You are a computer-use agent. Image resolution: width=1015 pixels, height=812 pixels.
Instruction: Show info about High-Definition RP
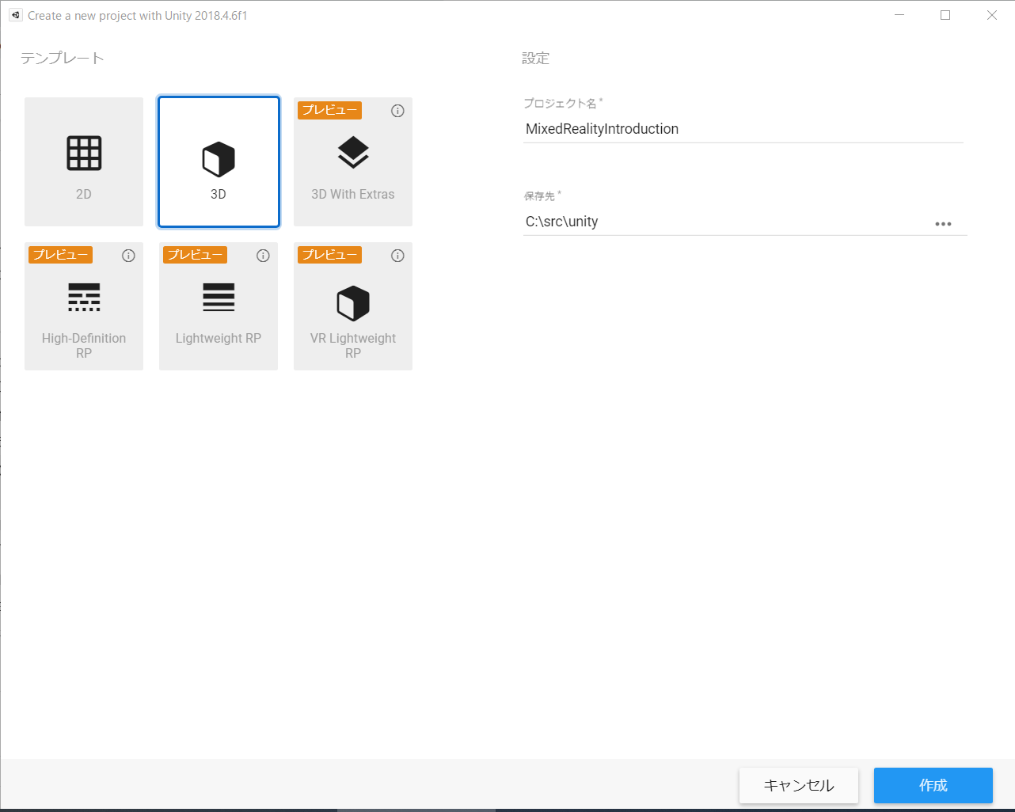coord(128,255)
